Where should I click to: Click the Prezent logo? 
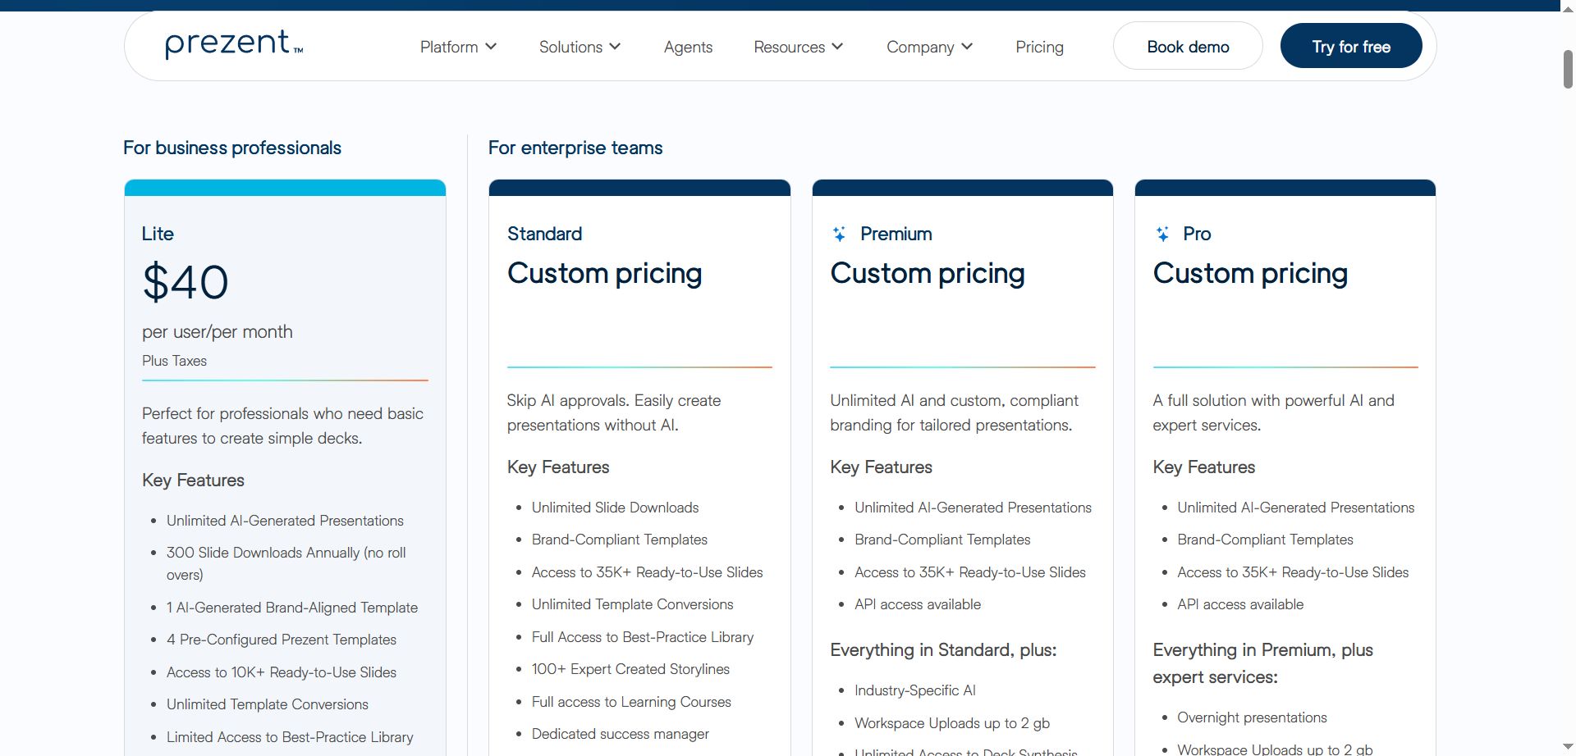[234, 44]
